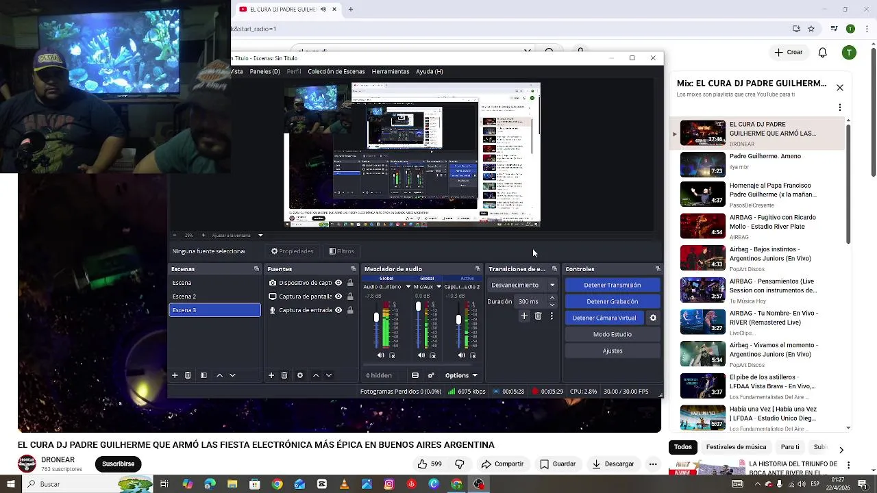Undock the Escenas panel
Image resolution: width=877 pixels, height=493 pixels.
(x=256, y=269)
